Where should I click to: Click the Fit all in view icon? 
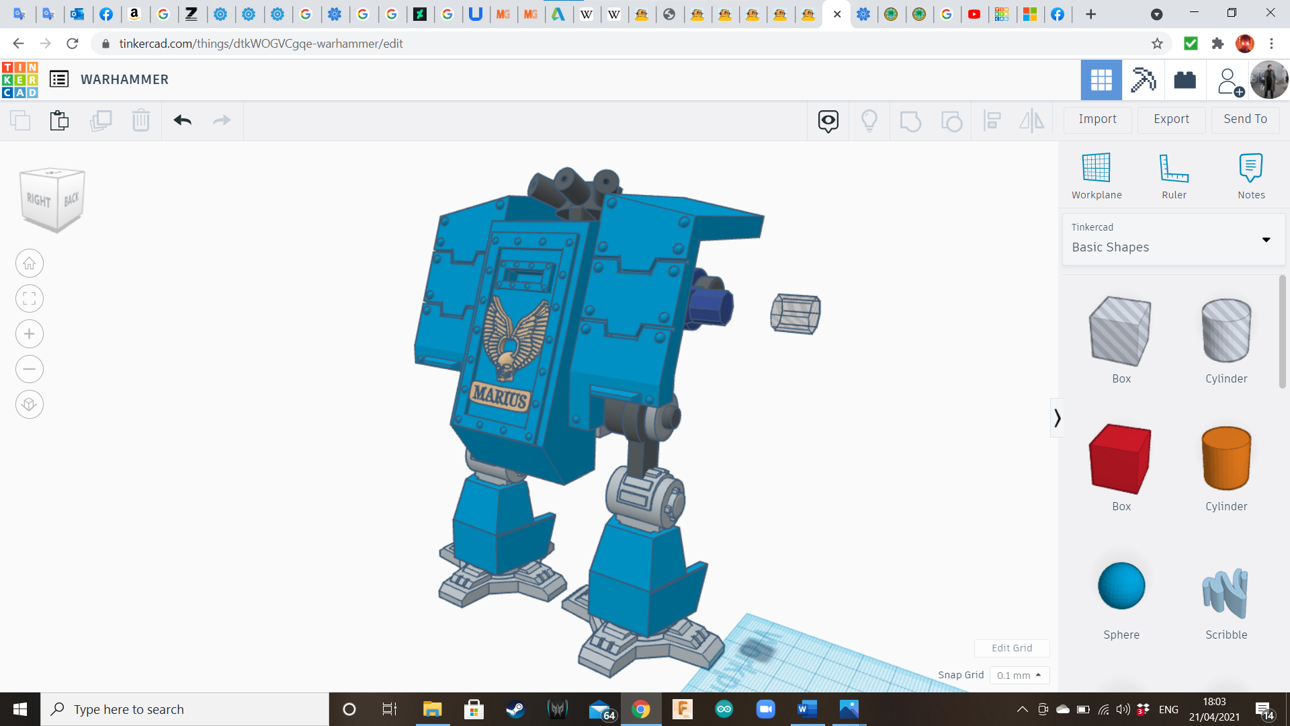point(30,298)
